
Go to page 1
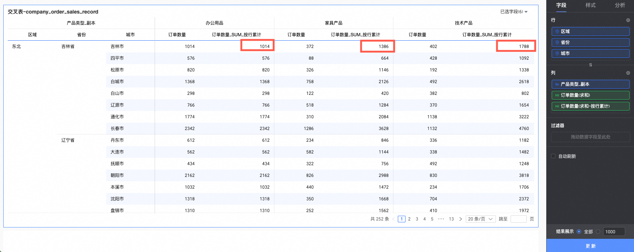[x=401, y=219]
